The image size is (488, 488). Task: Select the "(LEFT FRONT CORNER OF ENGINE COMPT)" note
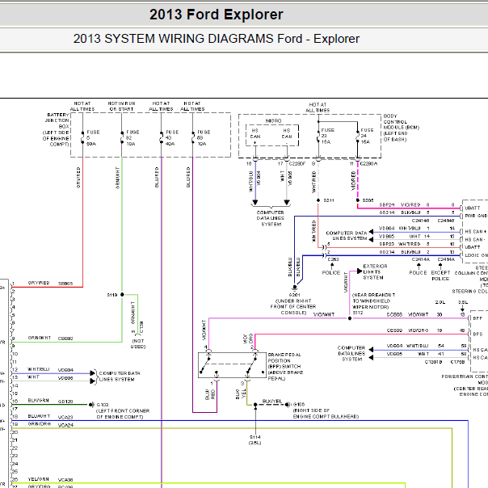coord(123,414)
